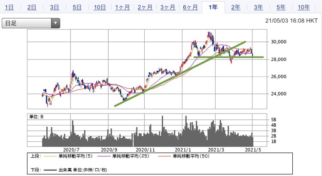
Task: Click the 単純移動平均(25) legend entry
Action: 131,156
